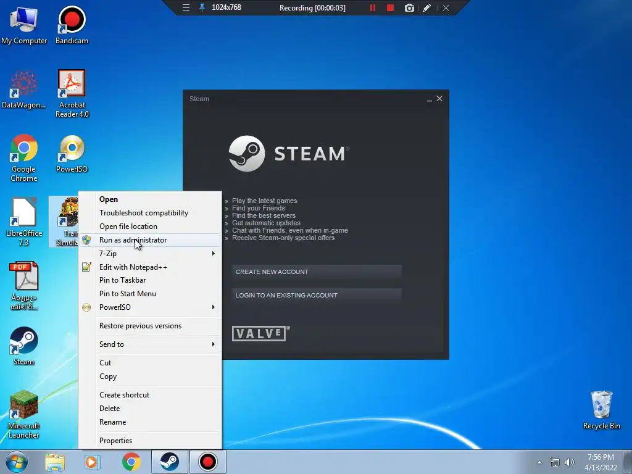The height and width of the screenshot is (474, 632).
Task: Select the Google Chrome desktop shortcut
Action: point(24,158)
